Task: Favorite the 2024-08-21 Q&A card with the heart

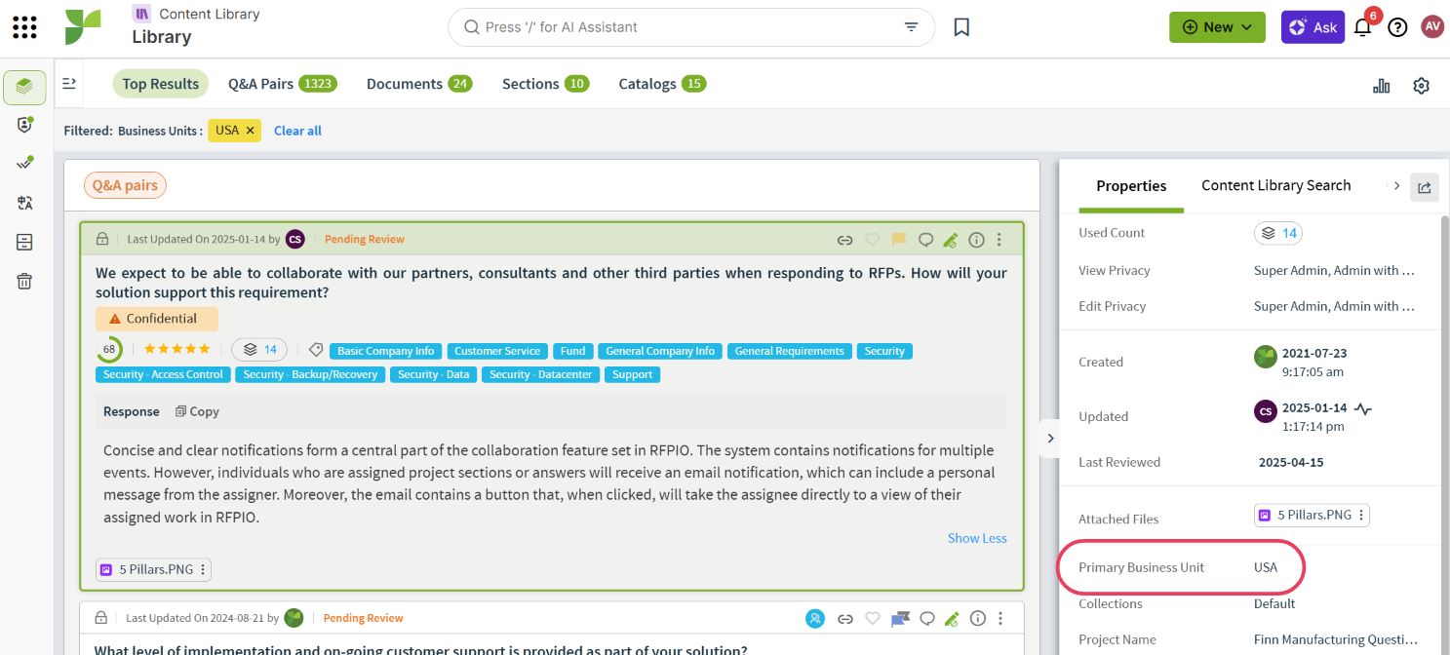Action: click(x=873, y=618)
